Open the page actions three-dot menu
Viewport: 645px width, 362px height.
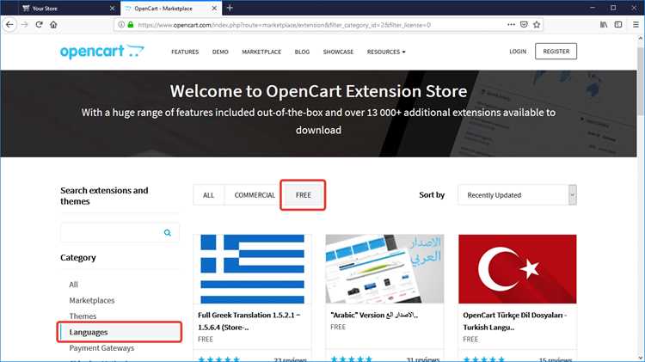tap(511, 25)
